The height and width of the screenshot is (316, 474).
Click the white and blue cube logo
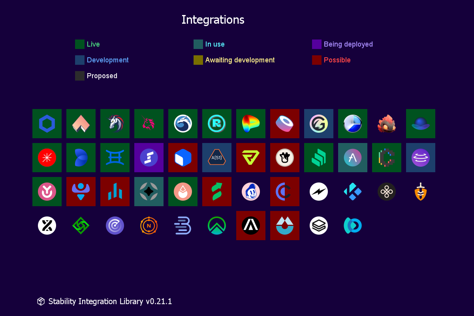click(183, 158)
